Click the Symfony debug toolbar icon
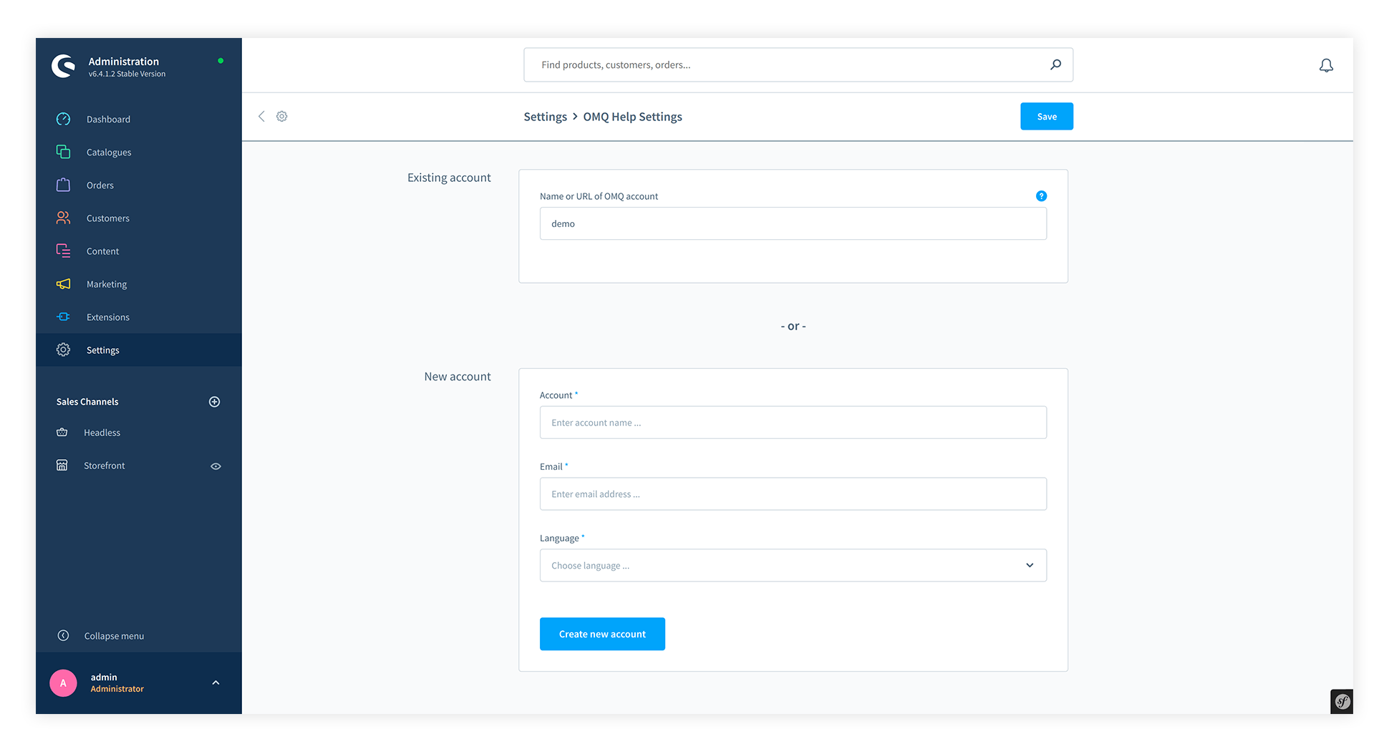The image size is (1389, 752). (x=1342, y=701)
